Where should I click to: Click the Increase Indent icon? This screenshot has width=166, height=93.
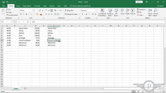pos(58,14)
